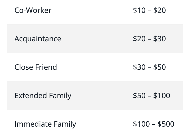Click the $100 lower amount for Immediate Family
The width and height of the screenshot is (189, 138).
pyautogui.click(x=141, y=124)
